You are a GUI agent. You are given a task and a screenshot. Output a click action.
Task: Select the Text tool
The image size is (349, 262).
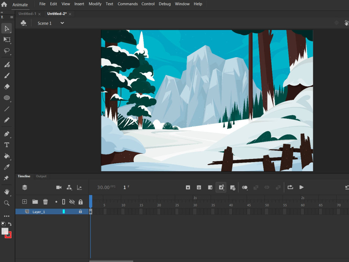pos(7,145)
